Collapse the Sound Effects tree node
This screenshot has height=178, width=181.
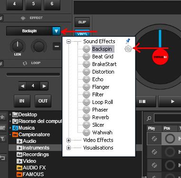68,41
